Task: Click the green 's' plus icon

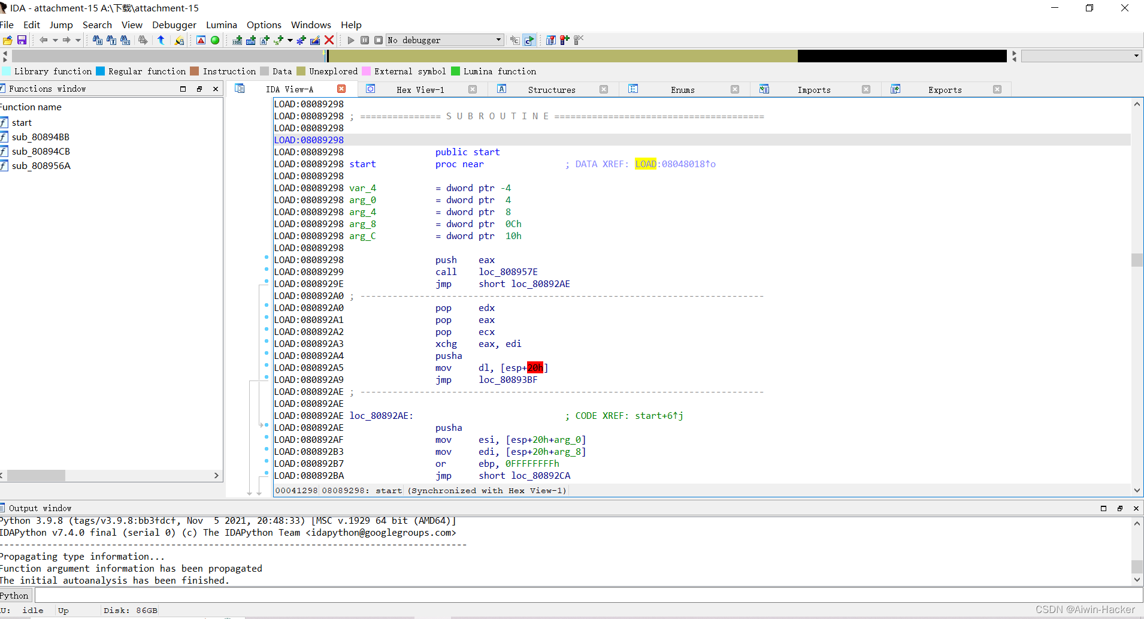Action: click(x=279, y=40)
